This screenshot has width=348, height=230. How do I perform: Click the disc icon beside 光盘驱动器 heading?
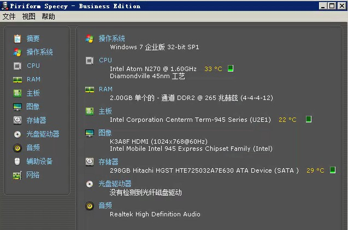[90, 184]
